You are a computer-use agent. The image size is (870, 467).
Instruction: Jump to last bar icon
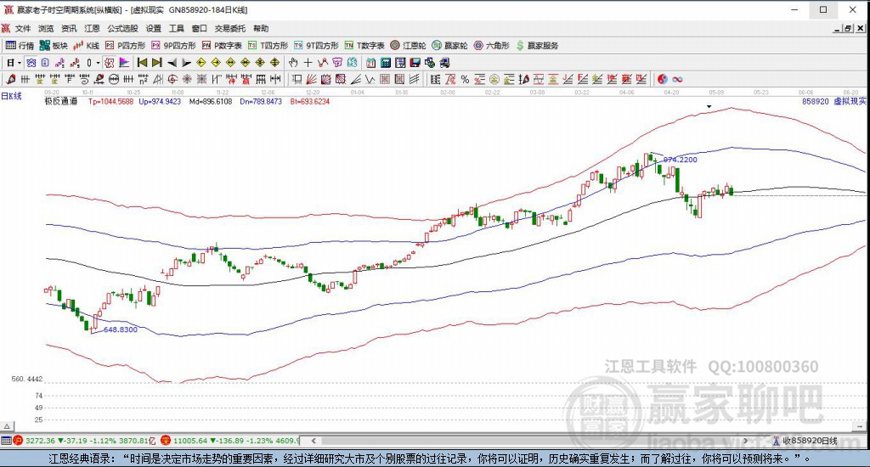pos(157,63)
